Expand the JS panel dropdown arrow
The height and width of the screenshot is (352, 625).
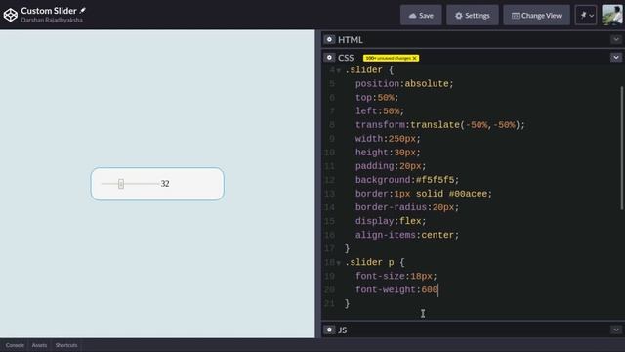616,330
